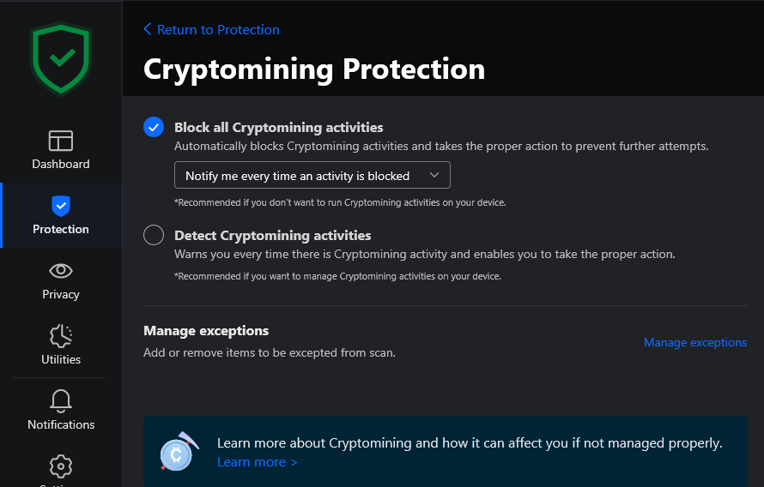The width and height of the screenshot is (764, 487).
Task: Open the Notifications bell icon
Action: coord(61,400)
